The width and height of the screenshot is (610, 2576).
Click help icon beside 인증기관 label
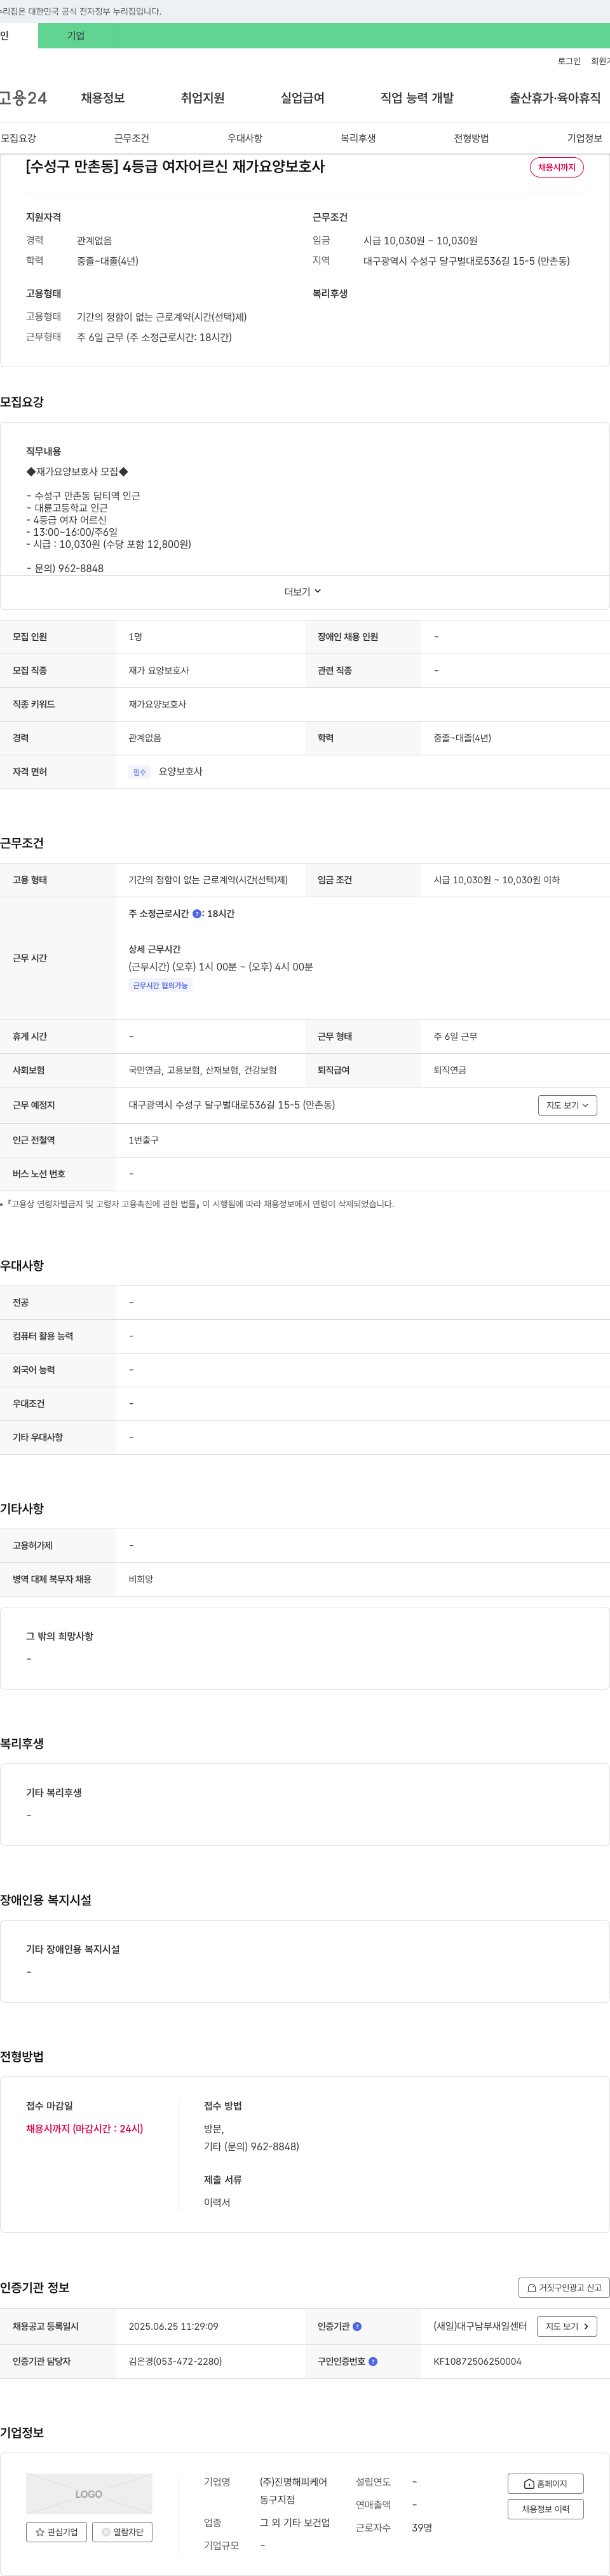(357, 2326)
